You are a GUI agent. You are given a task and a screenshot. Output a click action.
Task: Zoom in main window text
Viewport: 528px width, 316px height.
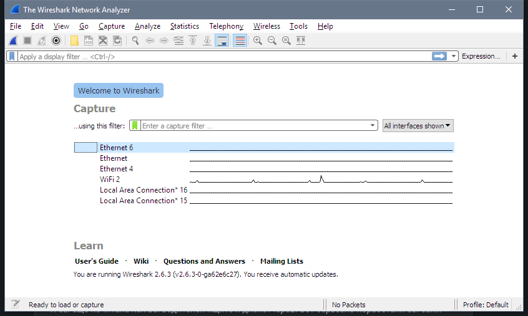pyautogui.click(x=258, y=41)
